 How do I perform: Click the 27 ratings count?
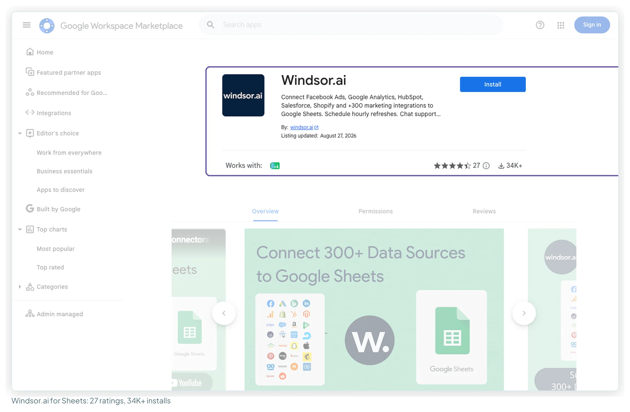pyautogui.click(x=476, y=165)
